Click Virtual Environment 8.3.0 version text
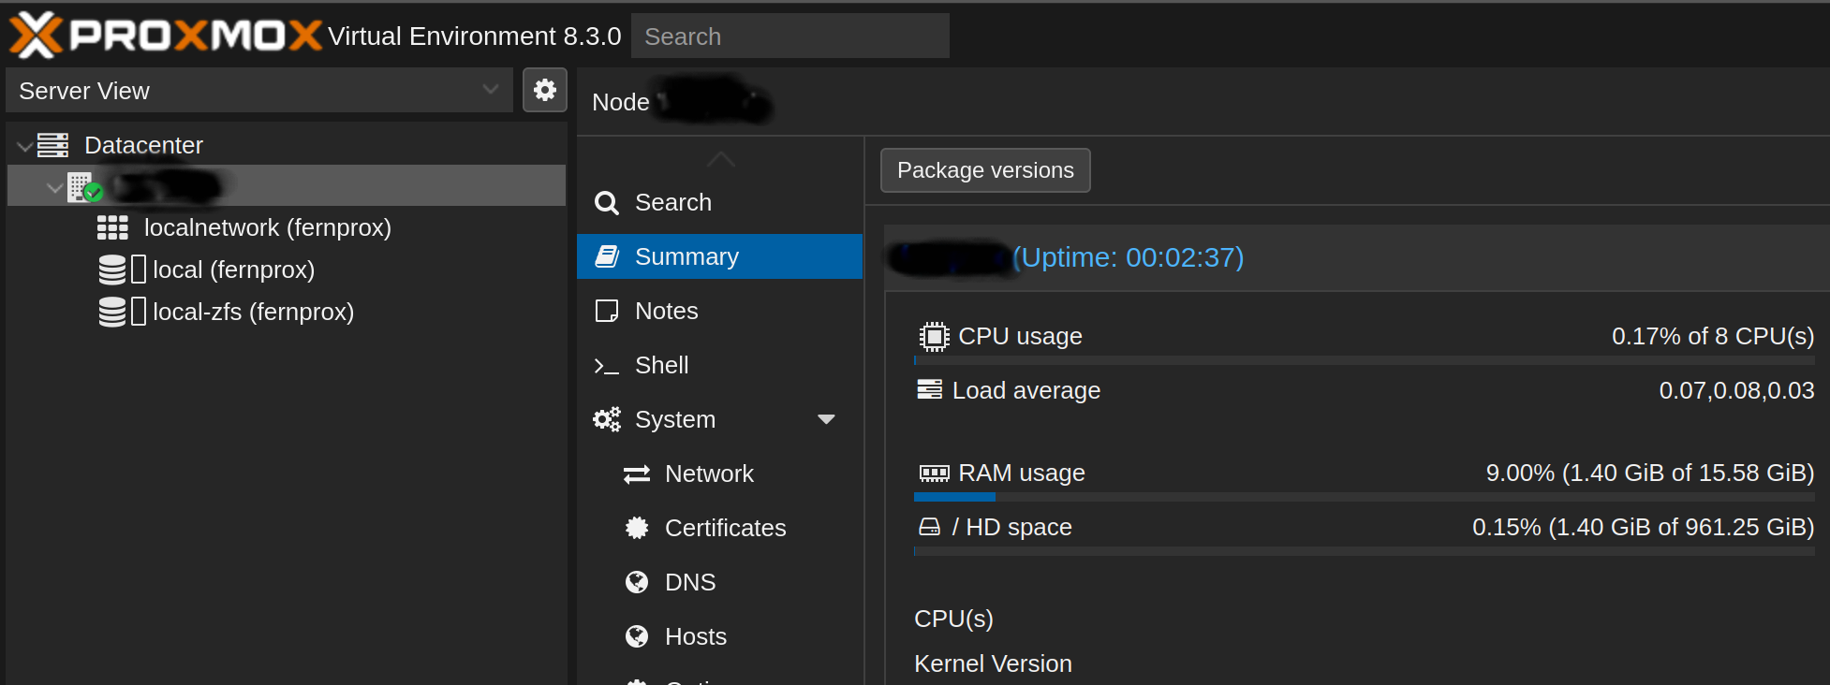 pos(474,36)
